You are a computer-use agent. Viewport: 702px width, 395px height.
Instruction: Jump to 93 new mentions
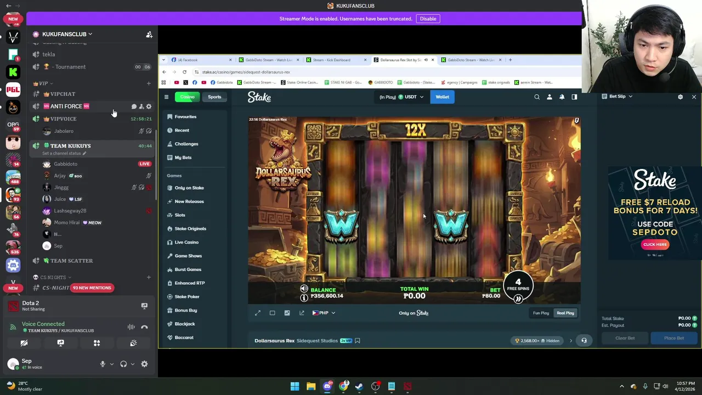[x=92, y=288]
